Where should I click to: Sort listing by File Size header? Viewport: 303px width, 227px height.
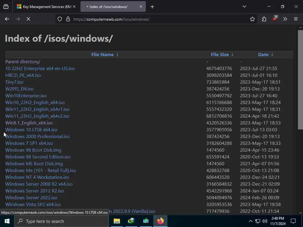pos(220,55)
